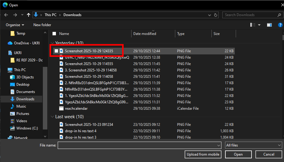Open the view options dropdown arrow
The image size is (284, 162).
point(259,25)
